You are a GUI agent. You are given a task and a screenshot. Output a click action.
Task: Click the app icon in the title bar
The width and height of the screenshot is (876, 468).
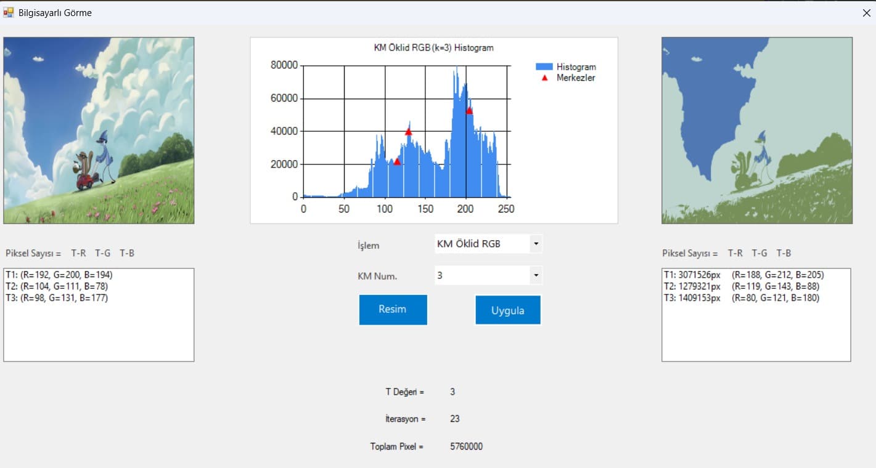[x=9, y=12]
